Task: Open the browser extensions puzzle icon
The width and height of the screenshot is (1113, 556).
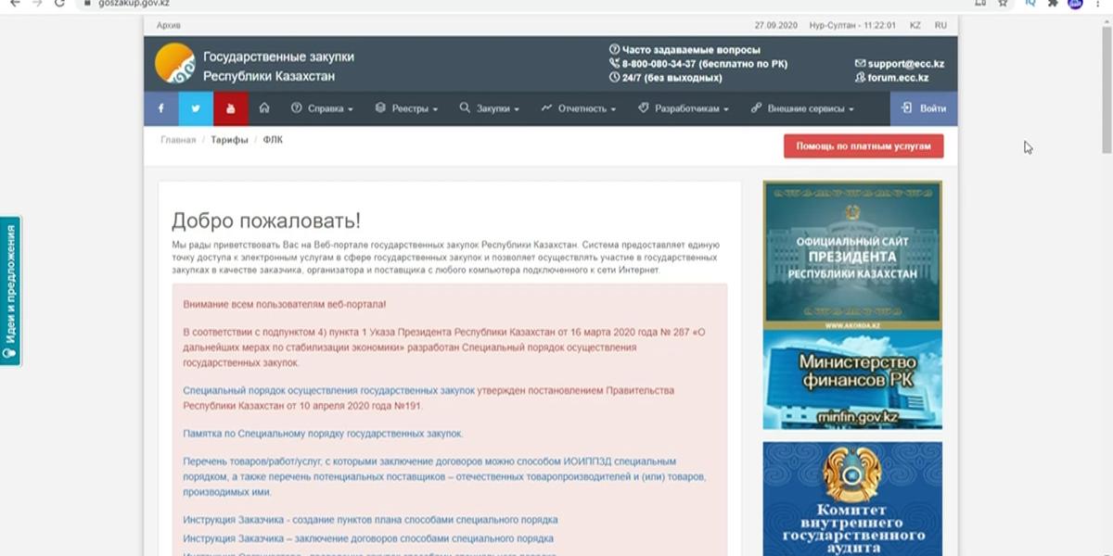Action: click(1053, 4)
